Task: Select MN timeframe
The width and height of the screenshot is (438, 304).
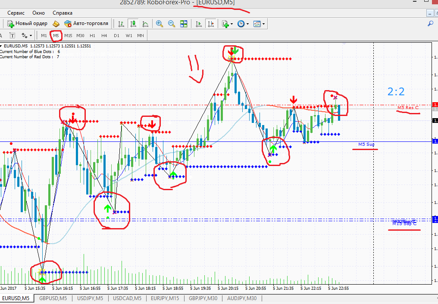Action: [x=141, y=35]
